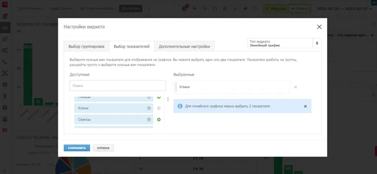Open the date range 2022-07-21 — 2022-07-27 picker
Image resolution: width=377 pixels, height=174 pixels.
point(344,8)
